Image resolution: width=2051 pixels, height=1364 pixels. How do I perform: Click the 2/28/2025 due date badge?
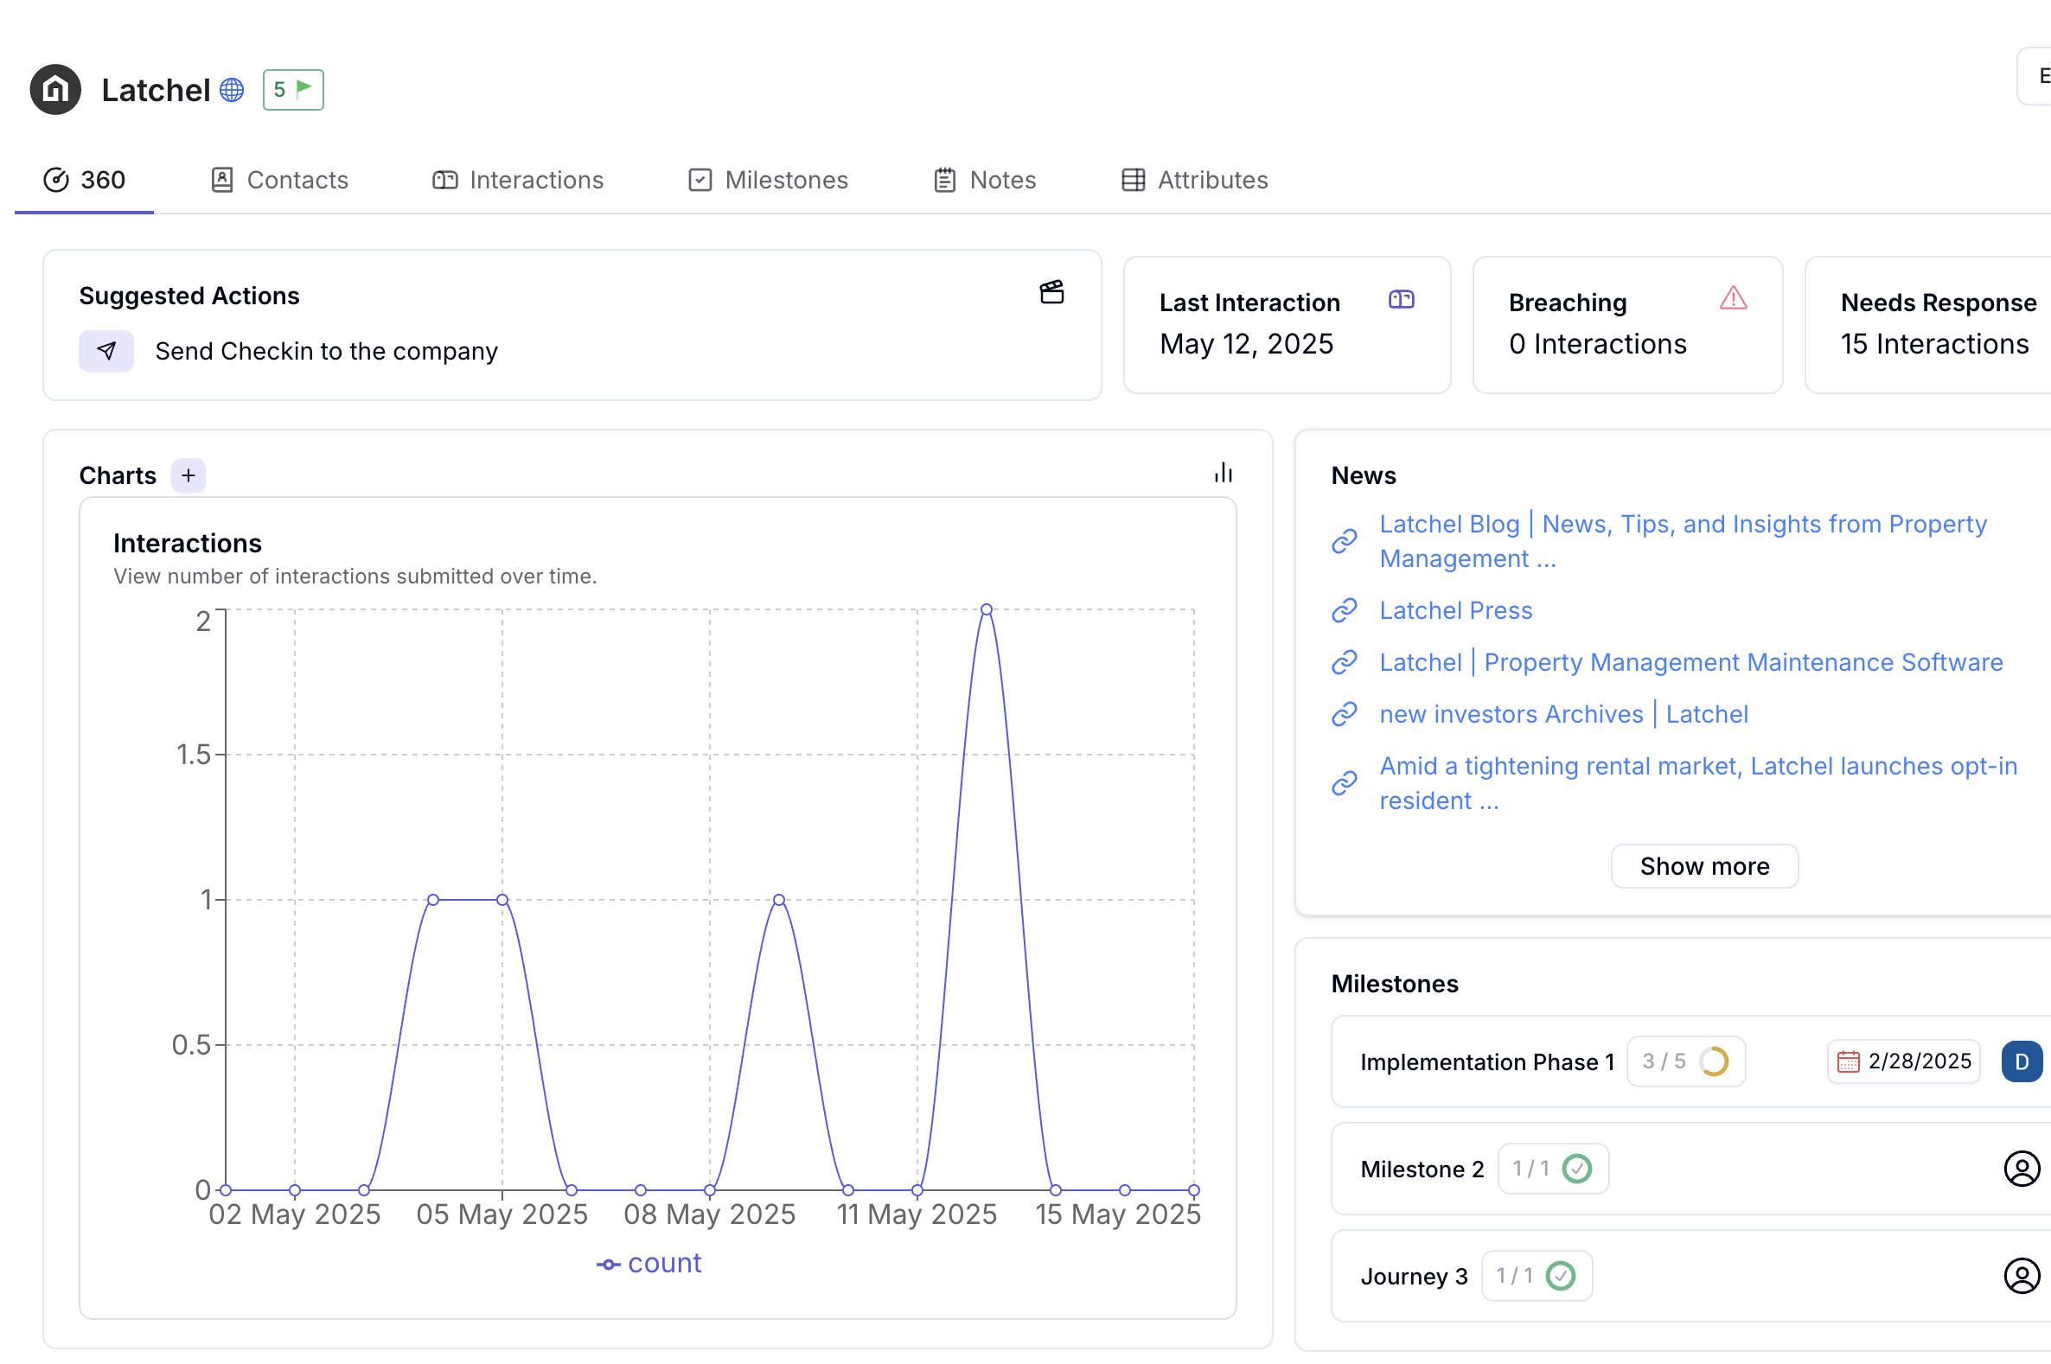(1903, 1061)
